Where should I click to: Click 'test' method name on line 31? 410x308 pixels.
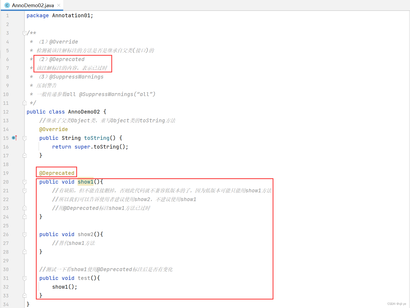pyautogui.click(x=84, y=278)
